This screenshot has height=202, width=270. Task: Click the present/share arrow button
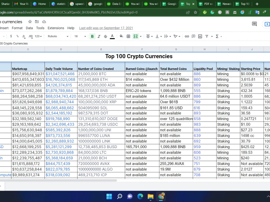pyautogui.click(x=267, y=24)
